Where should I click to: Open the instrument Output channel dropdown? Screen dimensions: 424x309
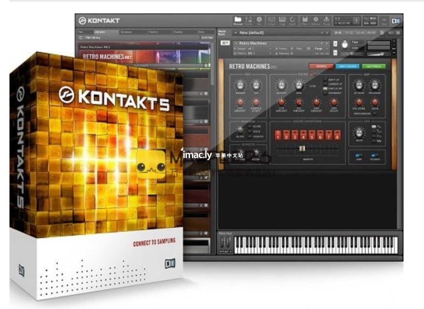pos(253,48)
